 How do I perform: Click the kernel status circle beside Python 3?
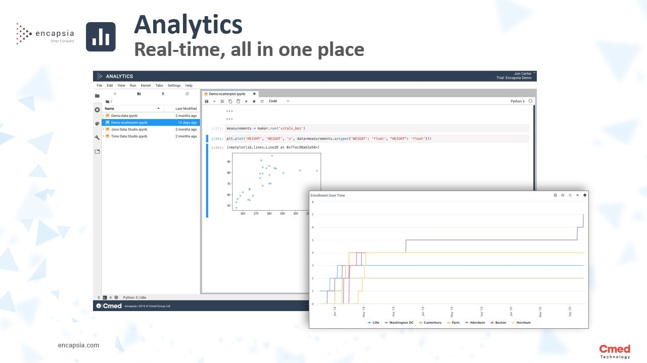pos(530,101)
